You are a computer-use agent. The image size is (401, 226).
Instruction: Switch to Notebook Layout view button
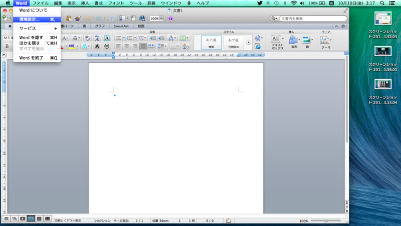[x=39, y=218]
